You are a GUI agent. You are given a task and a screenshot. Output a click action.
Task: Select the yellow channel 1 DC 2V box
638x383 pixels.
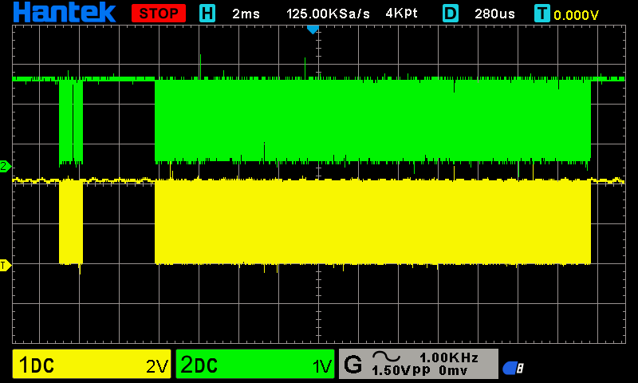tap(92, 364)
